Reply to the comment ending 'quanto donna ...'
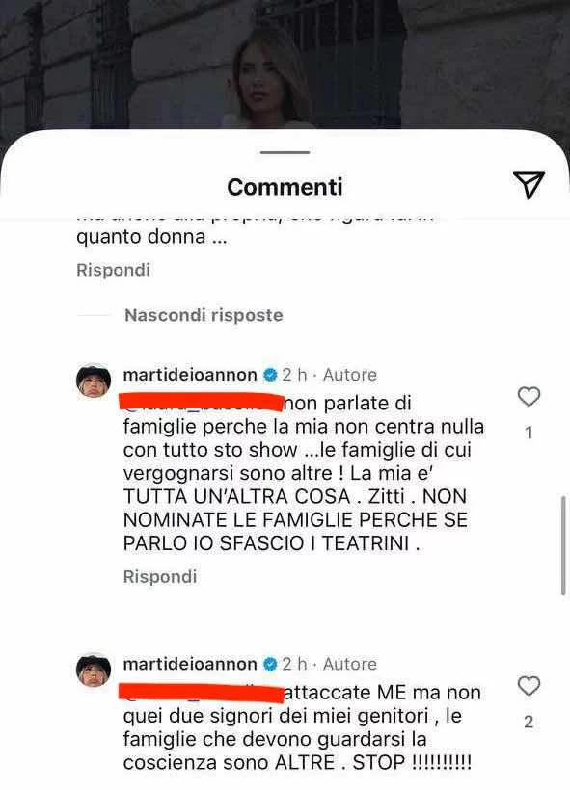This screenshot has height=790, width=570. pos(114,270)
